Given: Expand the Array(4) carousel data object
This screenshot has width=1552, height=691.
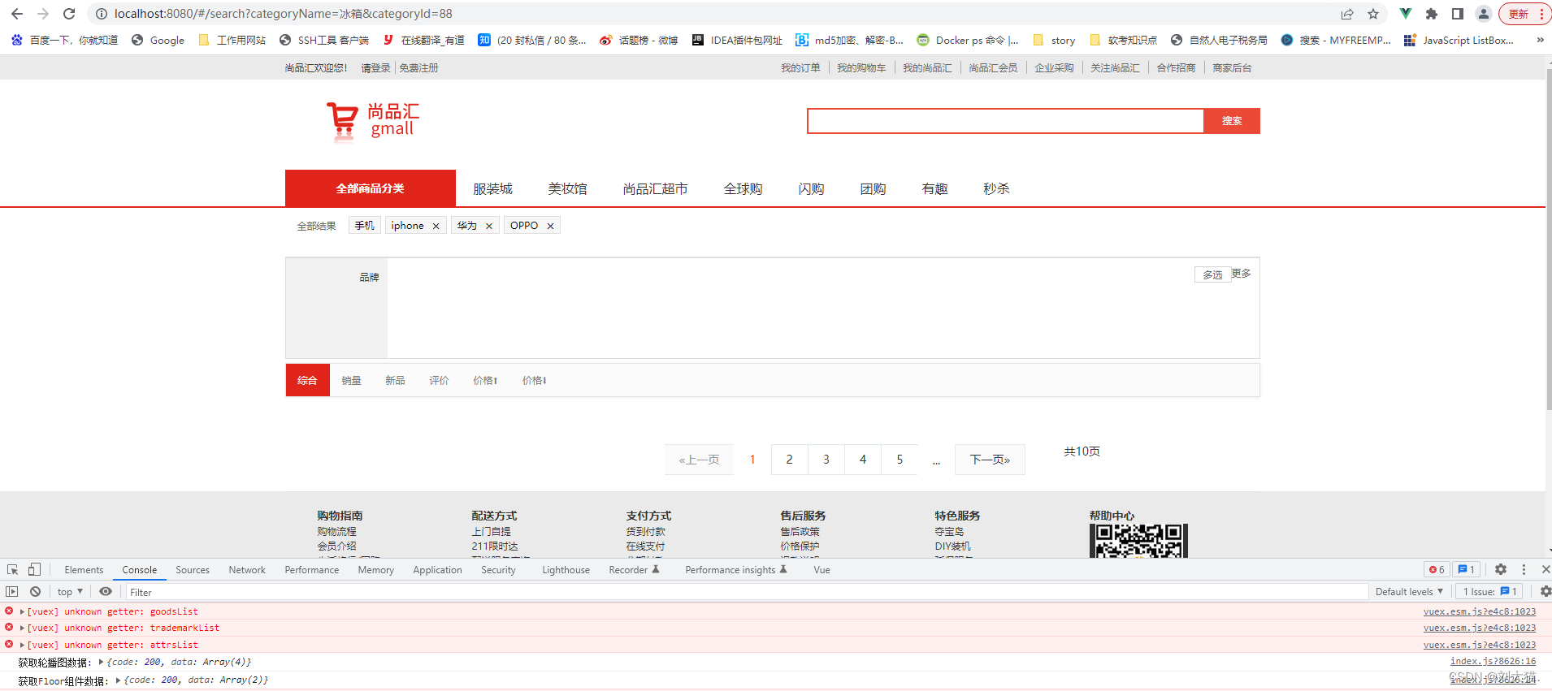Looking at the screenshot, I should (101, 662).
